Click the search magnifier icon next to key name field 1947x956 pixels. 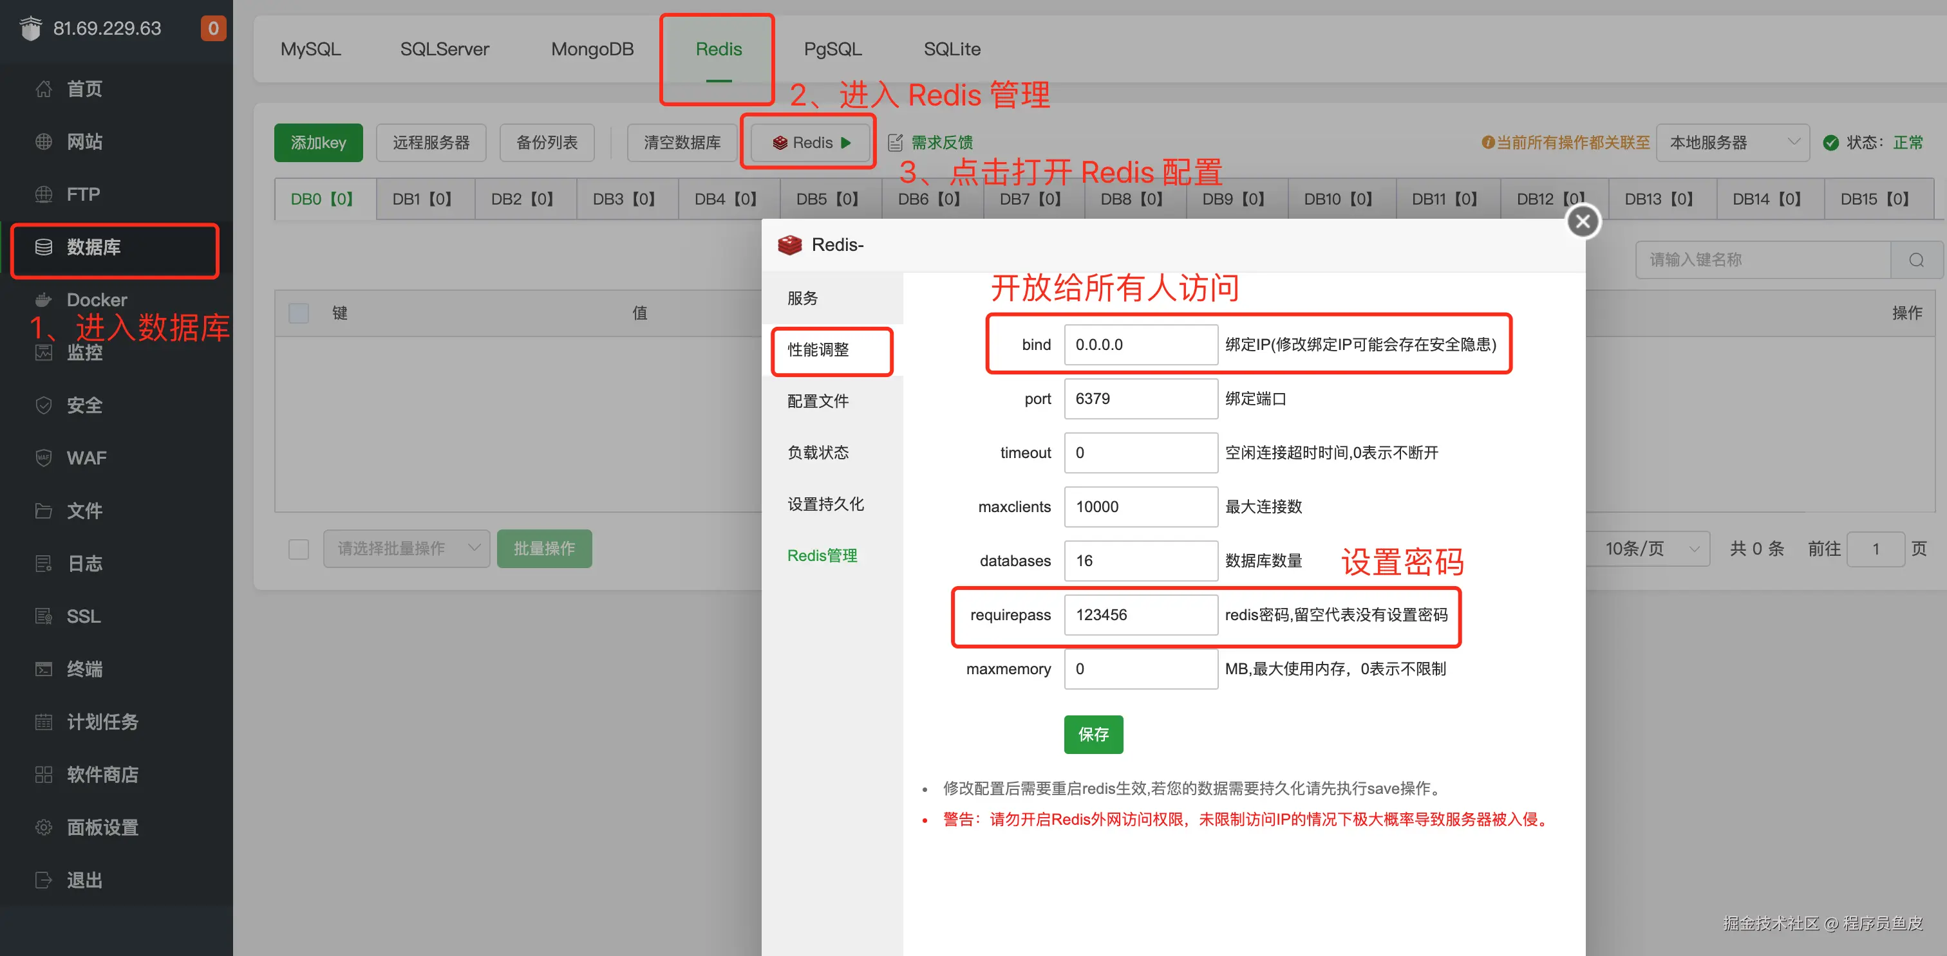tap(1916, 260)
